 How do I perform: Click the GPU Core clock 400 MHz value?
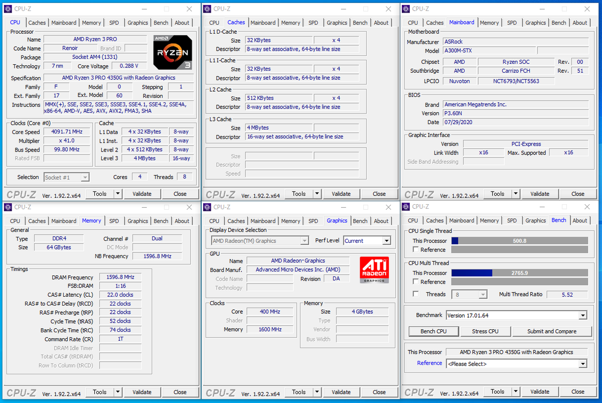pyautogui.click(x=270, y=312)
